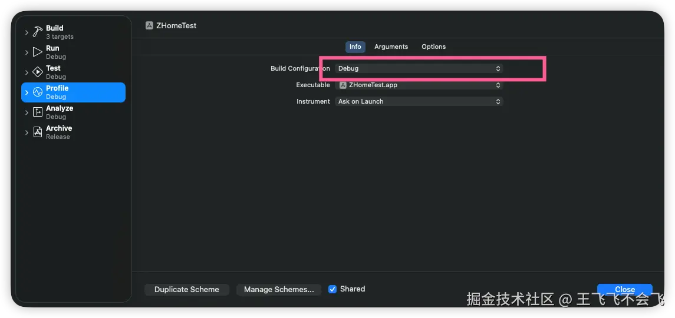Select the Test action label
This screenshot has width=675, height=318.
point(56,72)
